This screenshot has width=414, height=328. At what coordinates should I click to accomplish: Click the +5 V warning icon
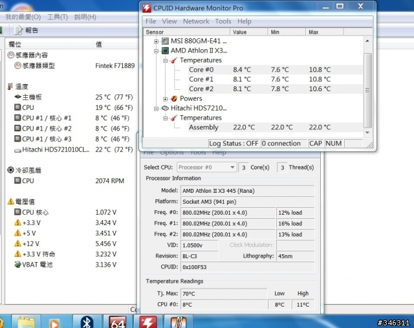tap(17, 233)
